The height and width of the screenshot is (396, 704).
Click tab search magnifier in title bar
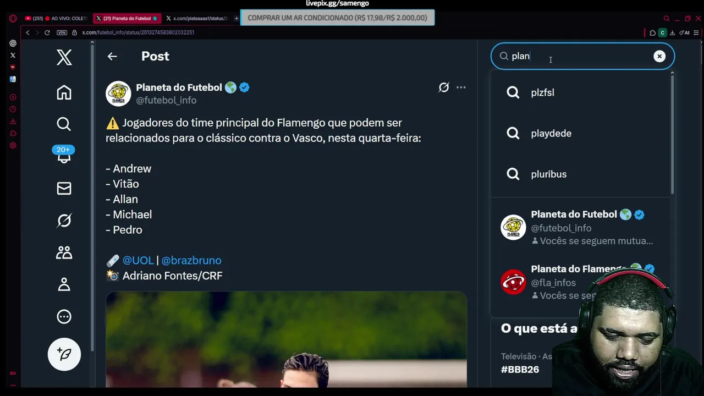pyautogui.click(x=667, y=18)
